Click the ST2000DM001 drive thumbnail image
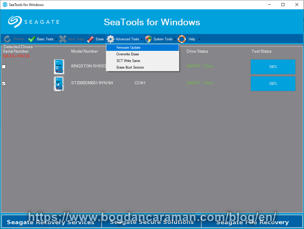This screenshot has width=304, height=229. (x=59, y=84)
